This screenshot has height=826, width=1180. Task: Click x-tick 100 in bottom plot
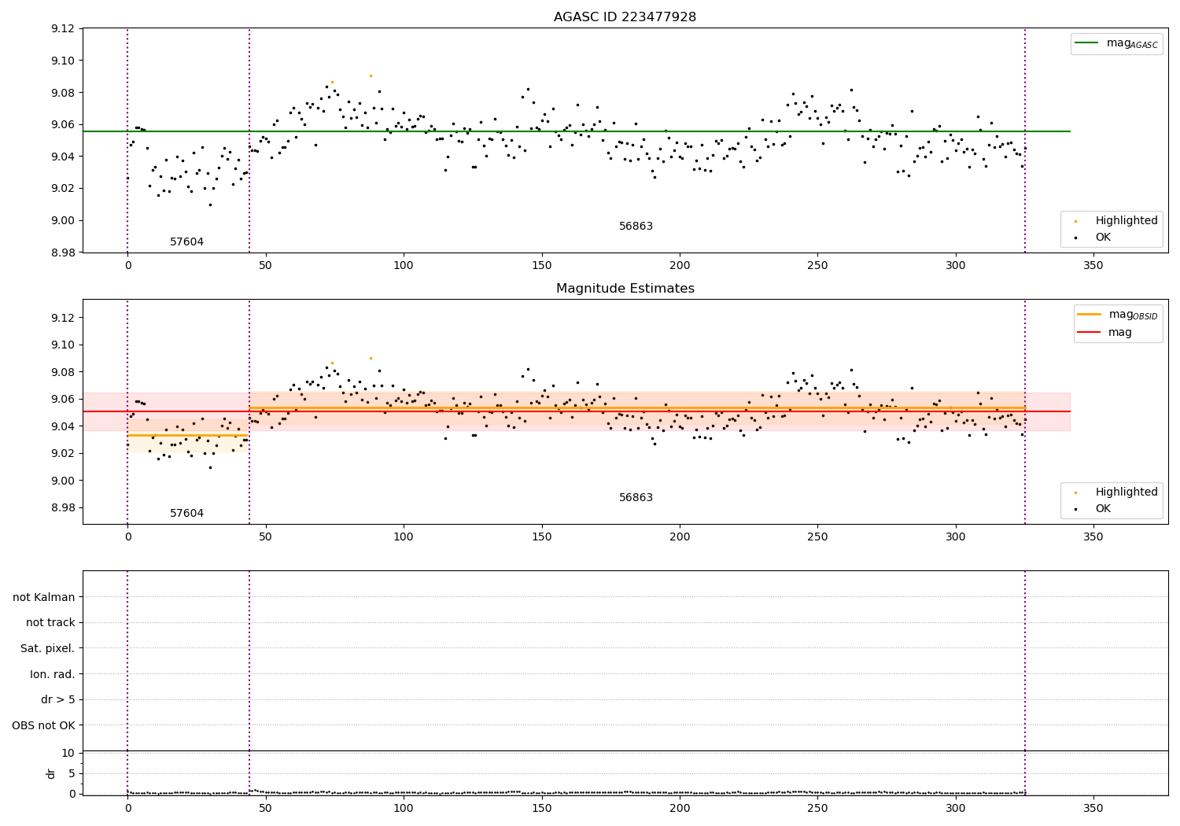[404, 808]
